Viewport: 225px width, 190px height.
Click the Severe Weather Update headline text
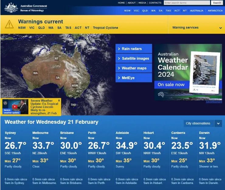click(44, 107)
